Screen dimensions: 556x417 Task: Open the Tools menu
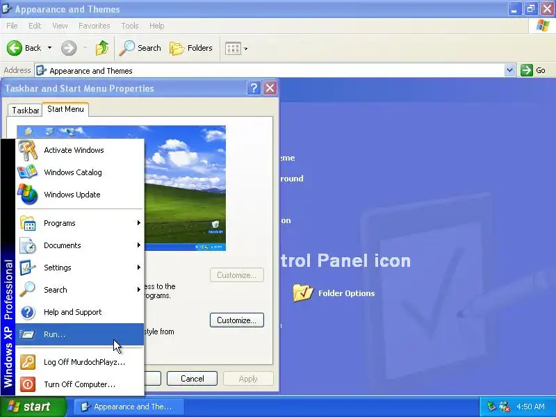tap(130, 26)
